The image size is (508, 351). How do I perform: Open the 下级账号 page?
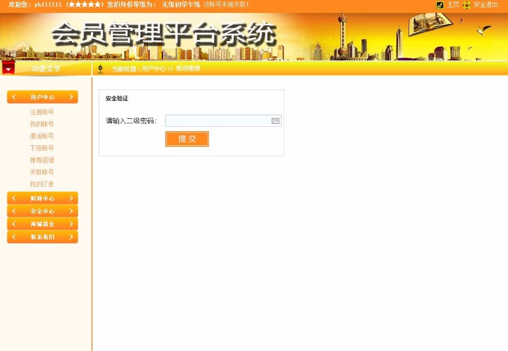pyautogui.click(x=42, y=148)
